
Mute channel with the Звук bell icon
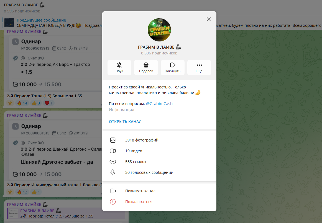pyautogui.click(x=119, y=68)
